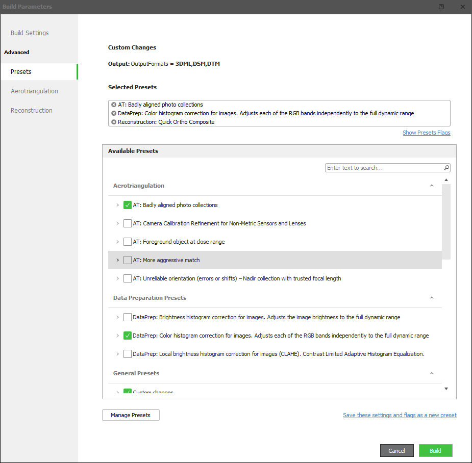Uncheck "AT: Badly aligned photo collections"

tap(128, 204)
